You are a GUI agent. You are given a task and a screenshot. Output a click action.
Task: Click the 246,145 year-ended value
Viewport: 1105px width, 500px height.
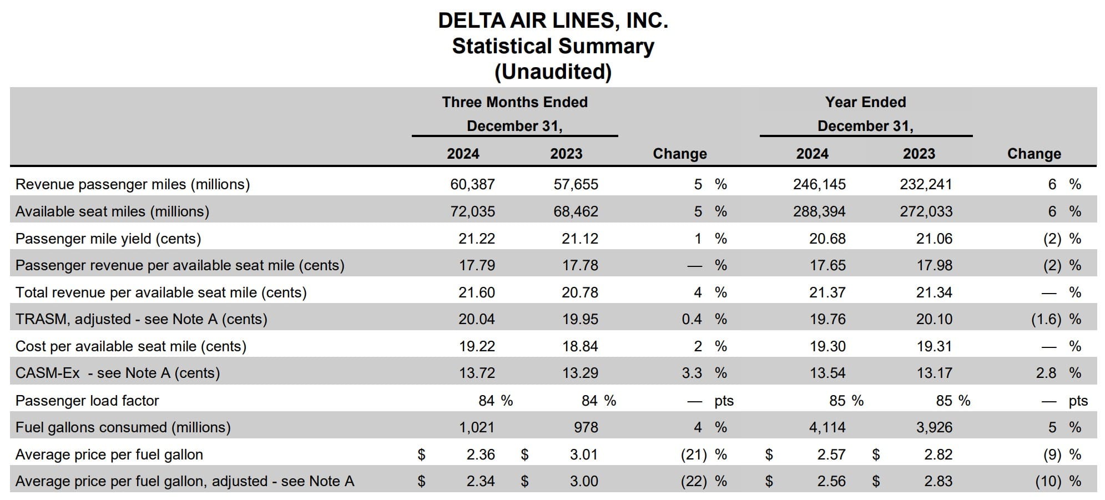(x=819, y=184)
